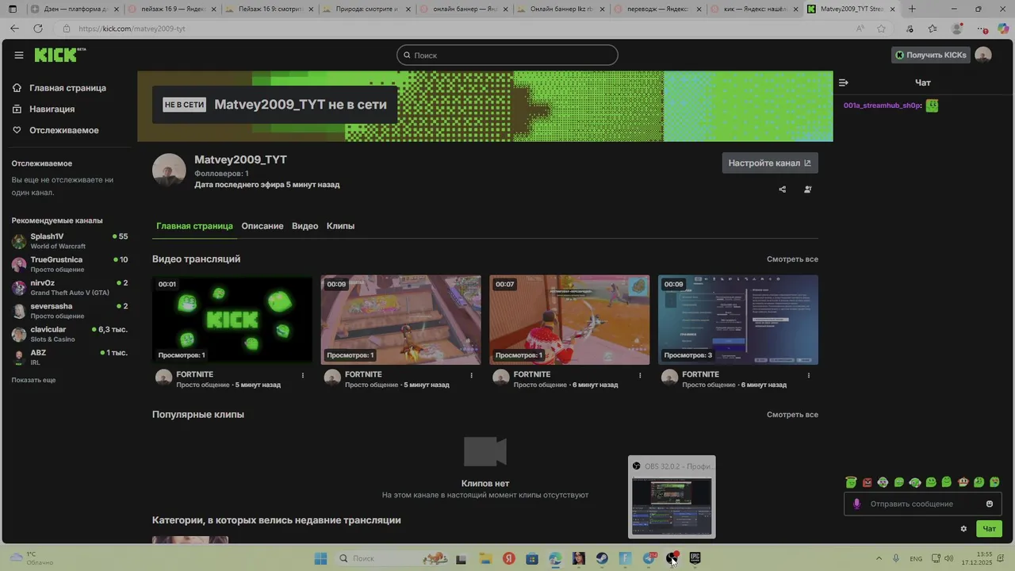Open options menu of fourth FORTNITE video
Screen dimensions: 1015x571
tap(809, 375)
